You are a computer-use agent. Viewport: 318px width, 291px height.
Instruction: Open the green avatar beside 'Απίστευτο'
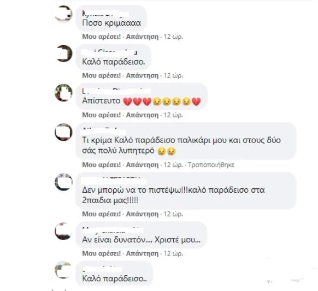[64, 92]
